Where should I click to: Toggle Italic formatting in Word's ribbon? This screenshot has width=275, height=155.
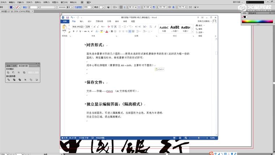(77, 32)
